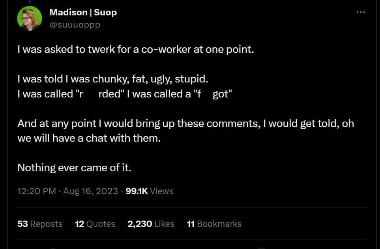This screenshot has width=380, height=249.
Task: Click the line "we will have a chat with them"
Action: click(89, 139)
